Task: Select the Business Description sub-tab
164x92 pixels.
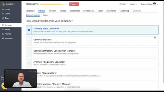Action: [x=33, y=15]
